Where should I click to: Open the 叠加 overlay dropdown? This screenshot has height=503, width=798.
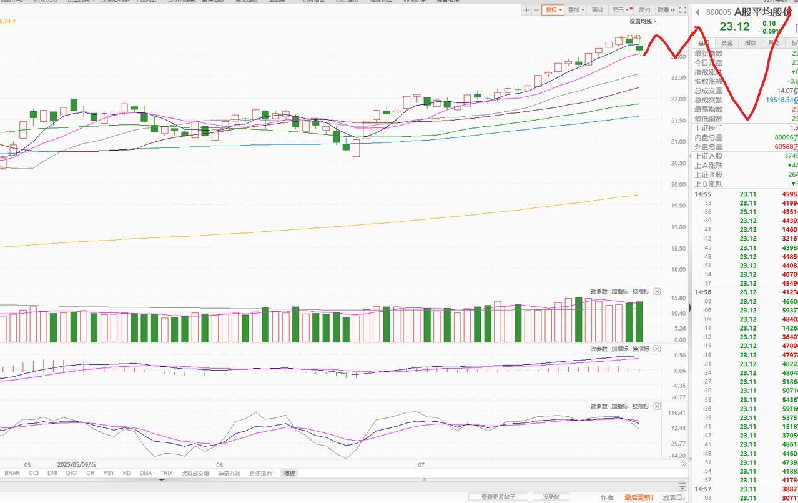pyautogui.click(x=576, y=10)
